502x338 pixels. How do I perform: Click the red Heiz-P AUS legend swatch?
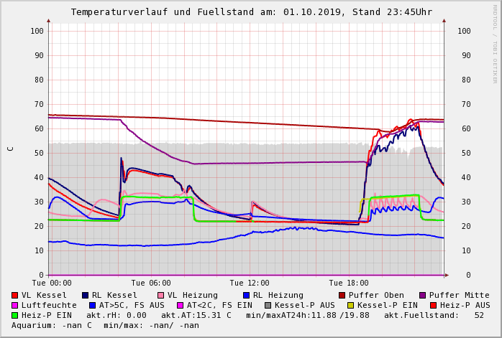(x=433, y=306)
